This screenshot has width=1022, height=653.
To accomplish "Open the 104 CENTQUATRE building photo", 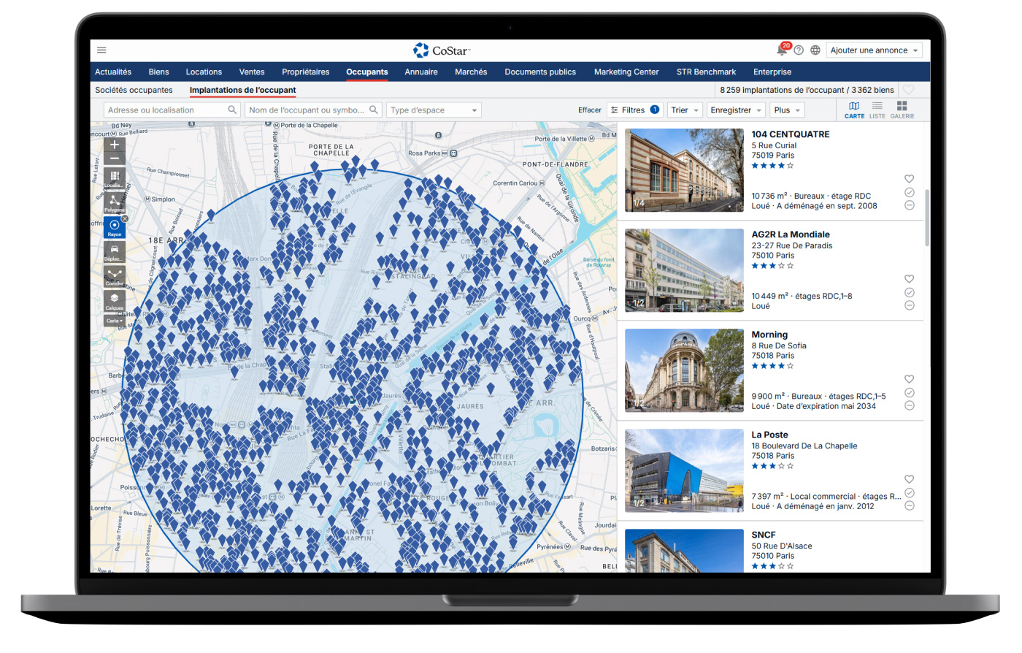I will pyautogui.click(x=684, y=170).
